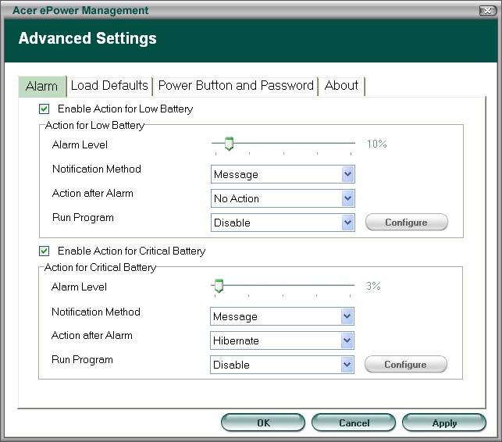Confirm settings with the OK button

click(x=263, y=422)
